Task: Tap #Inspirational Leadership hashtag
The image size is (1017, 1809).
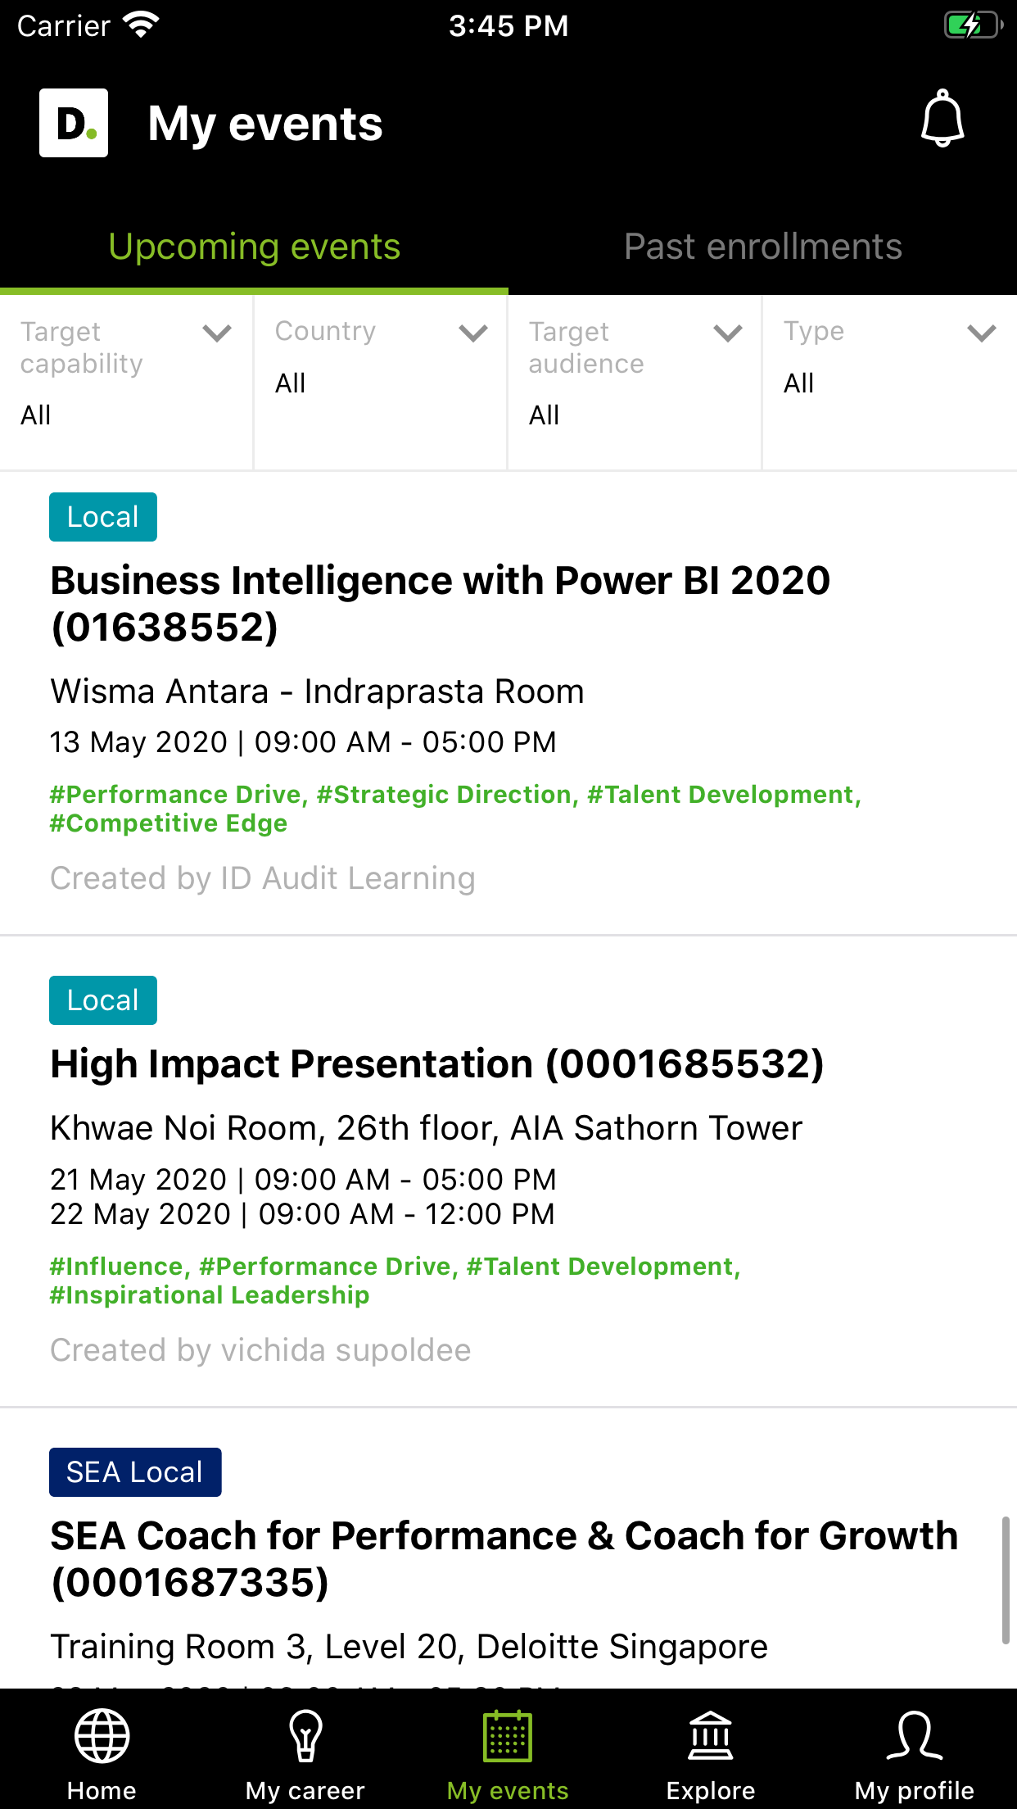Action: (210, 1295)
